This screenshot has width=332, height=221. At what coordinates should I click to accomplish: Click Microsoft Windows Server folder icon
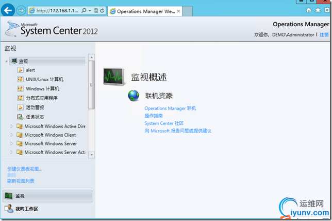click(20, 143)
